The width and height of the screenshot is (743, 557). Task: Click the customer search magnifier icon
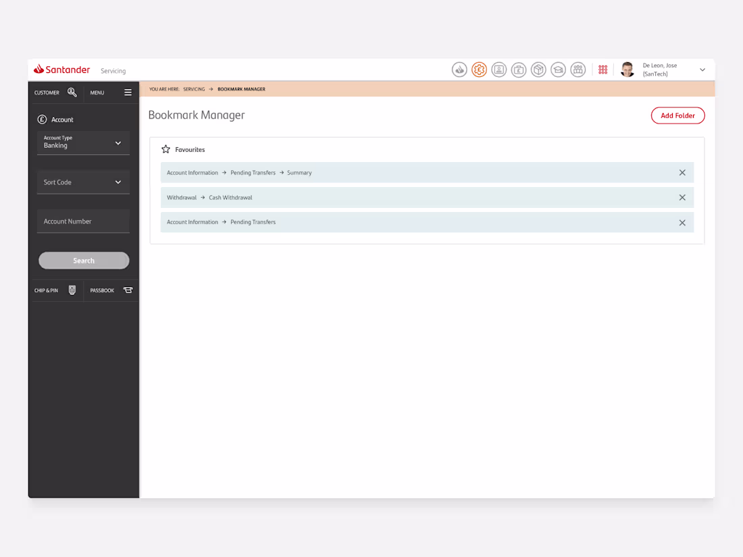tap(72, 92)
